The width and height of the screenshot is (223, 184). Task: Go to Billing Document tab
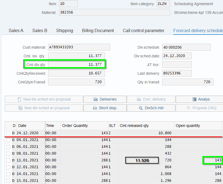click(x=98, y=31)
